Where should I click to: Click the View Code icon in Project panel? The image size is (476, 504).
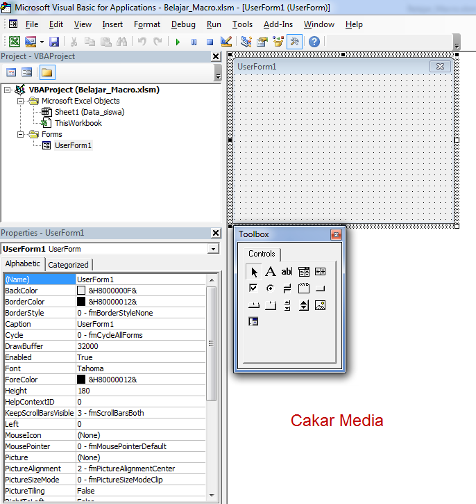[11, 72]
